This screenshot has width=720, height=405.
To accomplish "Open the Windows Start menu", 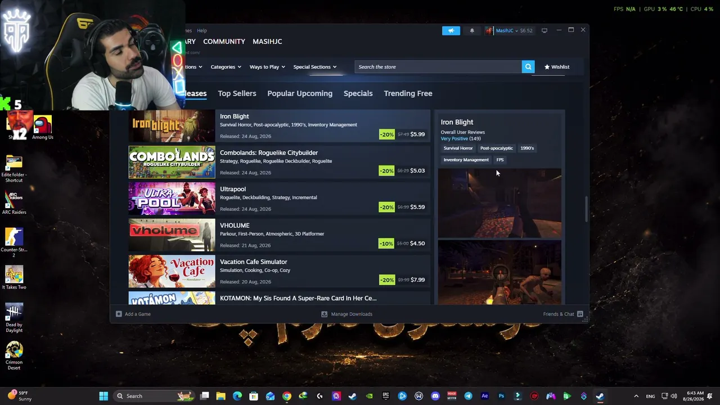I will pos(103,396).
